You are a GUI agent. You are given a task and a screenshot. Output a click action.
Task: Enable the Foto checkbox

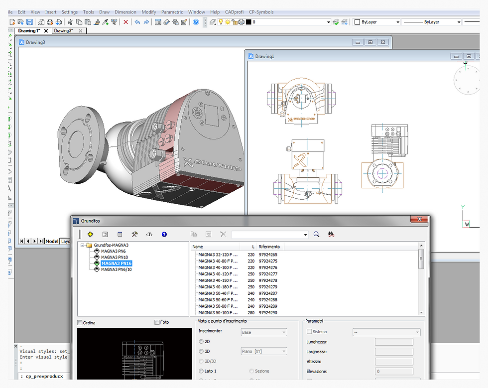click(x=157, y=322)
